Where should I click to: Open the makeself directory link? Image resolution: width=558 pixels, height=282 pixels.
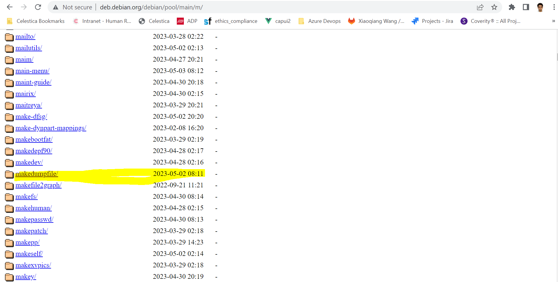pyautogui.click(x=29, y=254)
